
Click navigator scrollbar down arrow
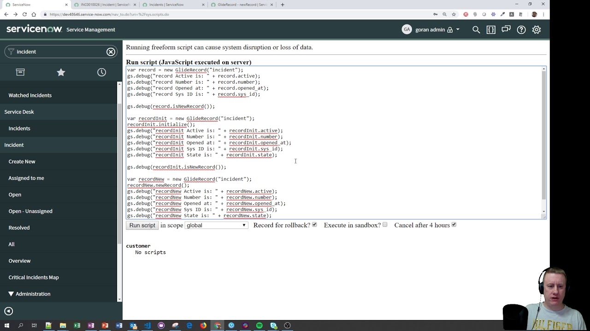[x=120, y=299]
